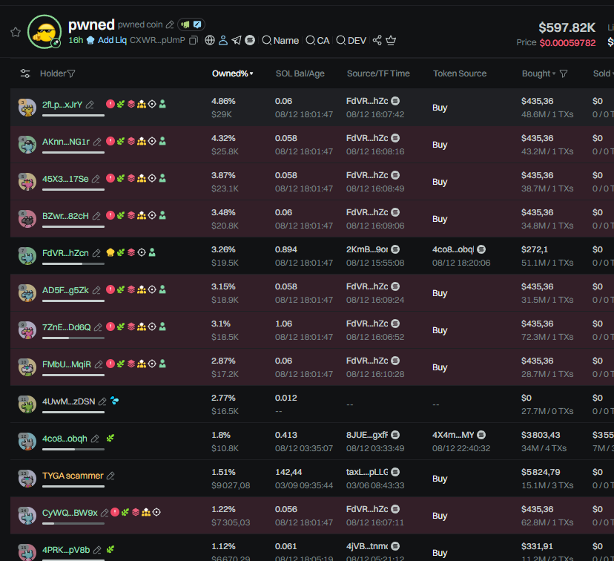Click the price $0.00059782
The image size is (614, 561).
coord(567,43)
